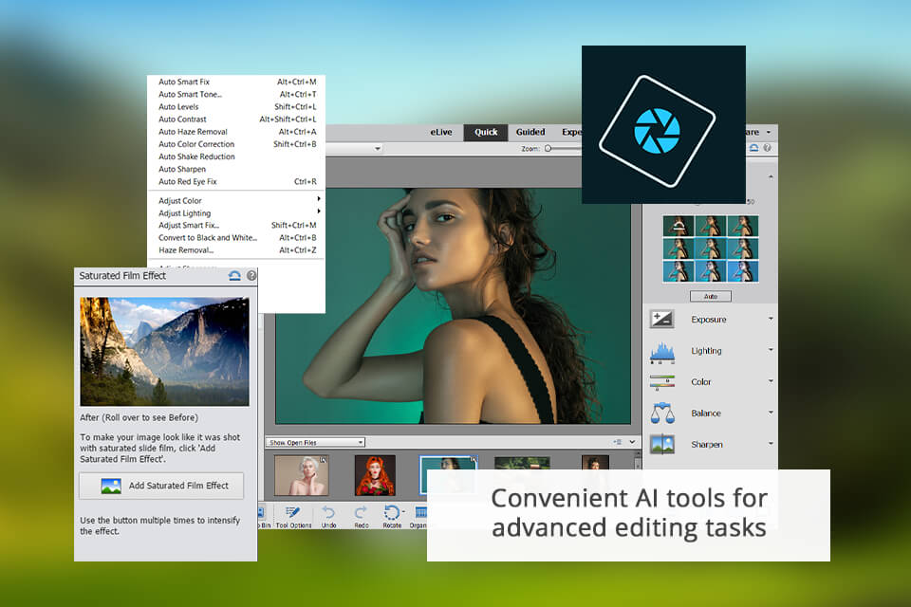Move the Zoom slider handle
Image resolution: width=911 pixels, height=607 pixels.
pyautogui.click(x=548, y=149)
